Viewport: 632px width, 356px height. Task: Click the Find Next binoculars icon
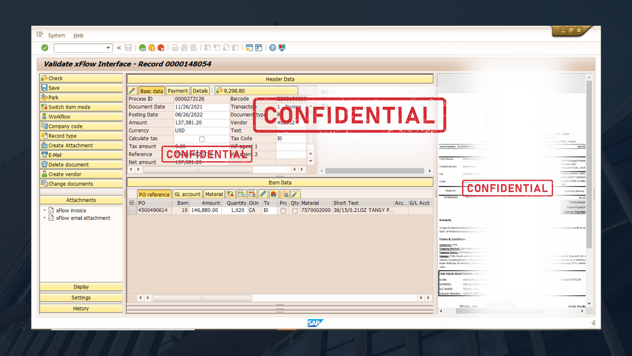pyautogui.click(x=193, y=48)
